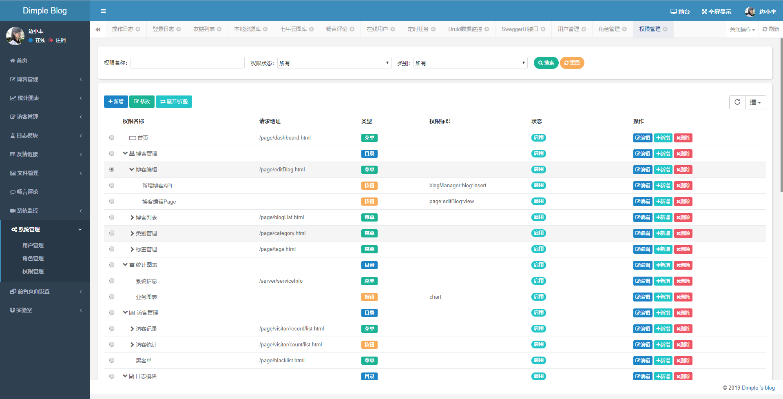The width and height of the screenshot is (783, 399).
Task: Open the 类别 dropdown
Action: [471, 63]
